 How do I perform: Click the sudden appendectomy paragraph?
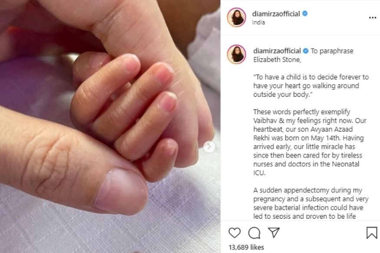(311, 203)
